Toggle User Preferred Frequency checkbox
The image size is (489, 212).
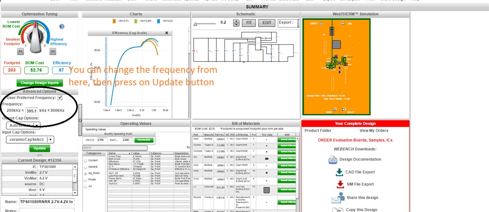60,98
